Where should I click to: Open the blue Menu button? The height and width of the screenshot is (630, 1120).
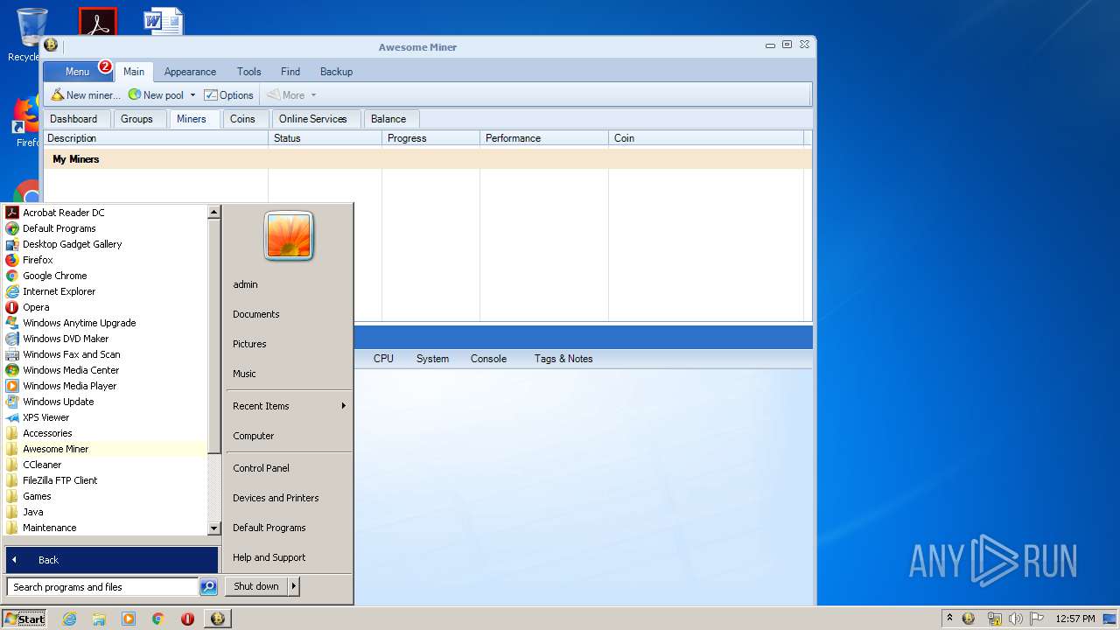click(77, 72)
